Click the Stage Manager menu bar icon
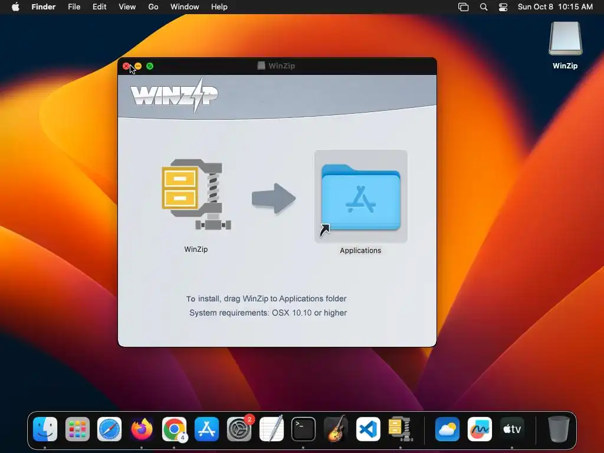Viewport: 604px width, 453px height. tap(464, 7)
